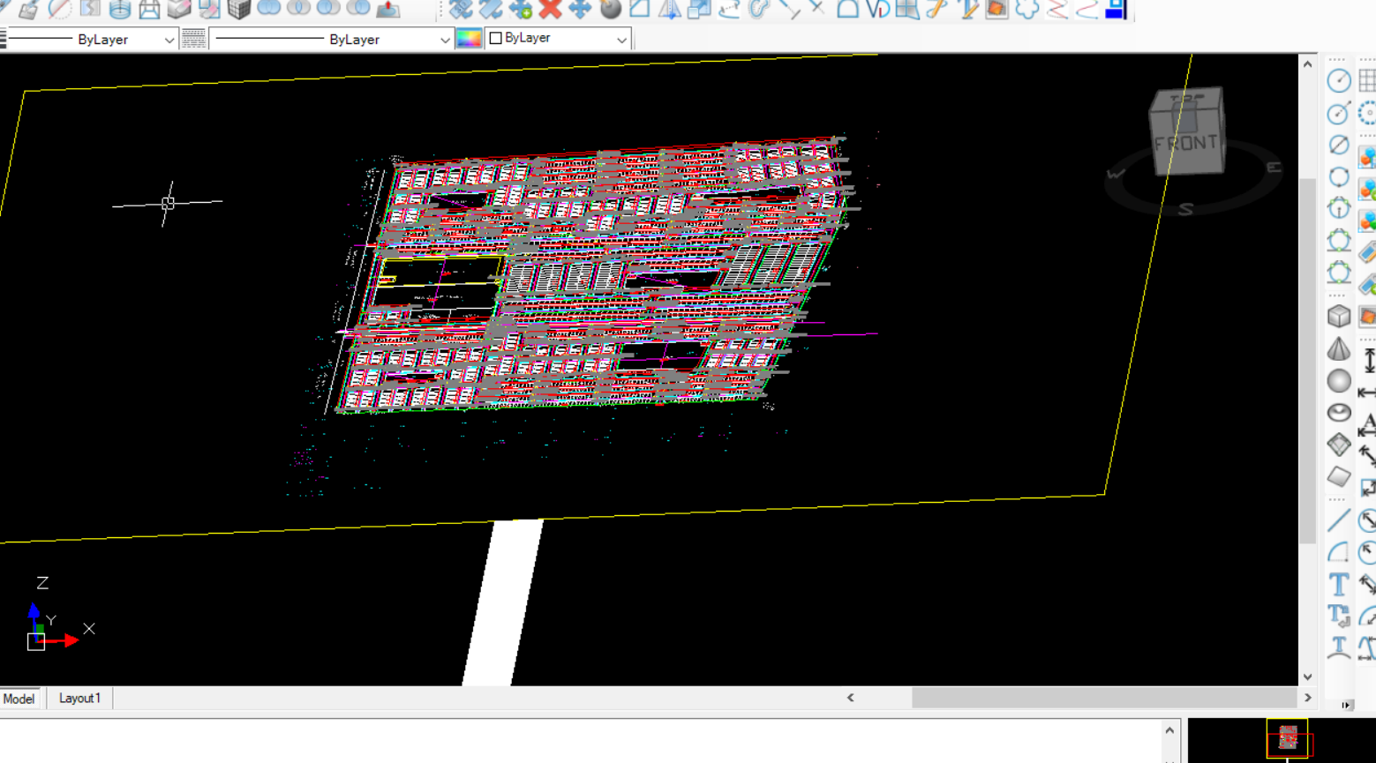1376x763 pixels.
Task: Select the Sphere solid tool
Action: 1339,381
